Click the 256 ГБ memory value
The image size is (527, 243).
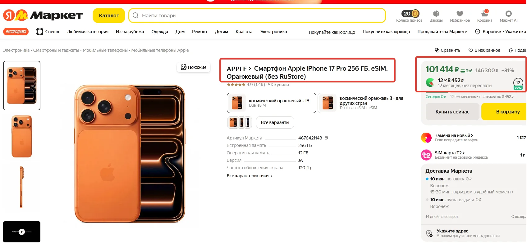click(305, 145)
